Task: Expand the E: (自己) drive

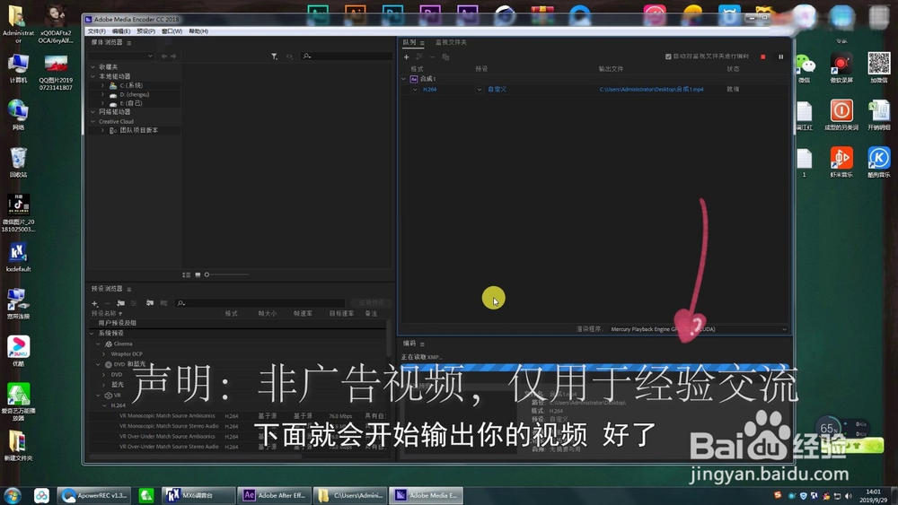Action: coord(102,103)
